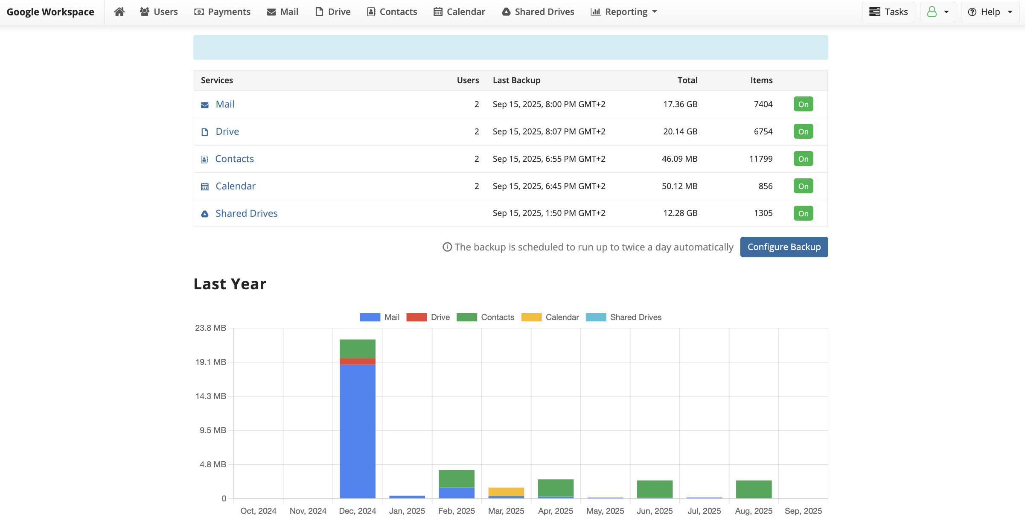Screen dimensions: 1025x524
Task: Click the Feb, 2025 green Contacts bar
Action: tap(457, 479)
